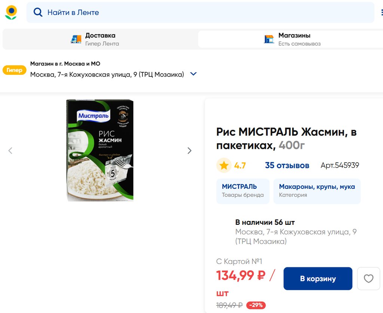This screenshot has width=383, height=313.
Task: Click the yellow star rating icon
Action: tap(224, 165)
